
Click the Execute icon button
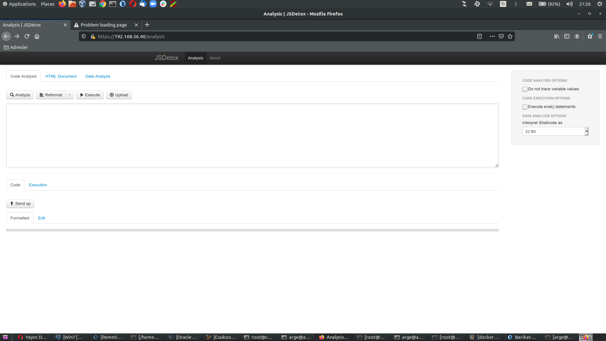[x=90, y=94]
